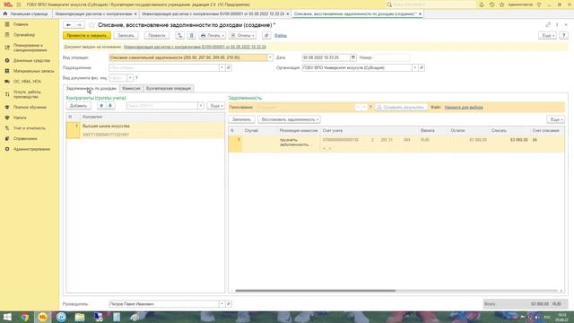Click the Заполнить button
The image size is (574, 323).
point(241,119)
